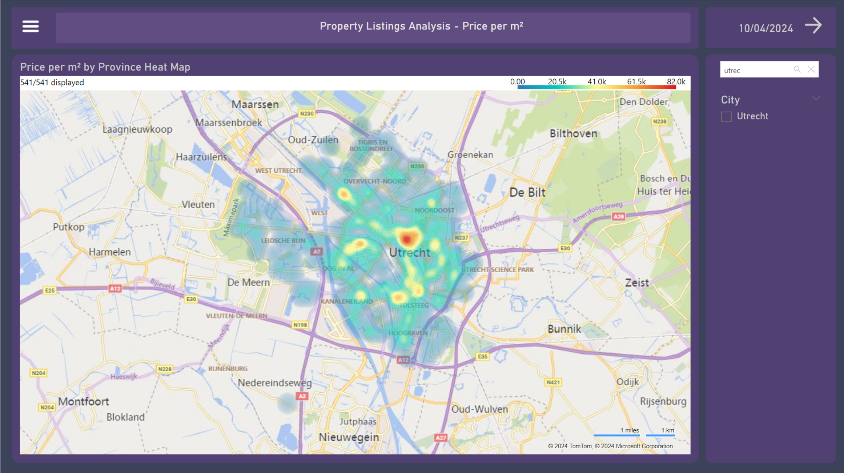This screenshot has width=844, height=473.
Task: Click the Noordoost district label
Action: coord(434,210)
